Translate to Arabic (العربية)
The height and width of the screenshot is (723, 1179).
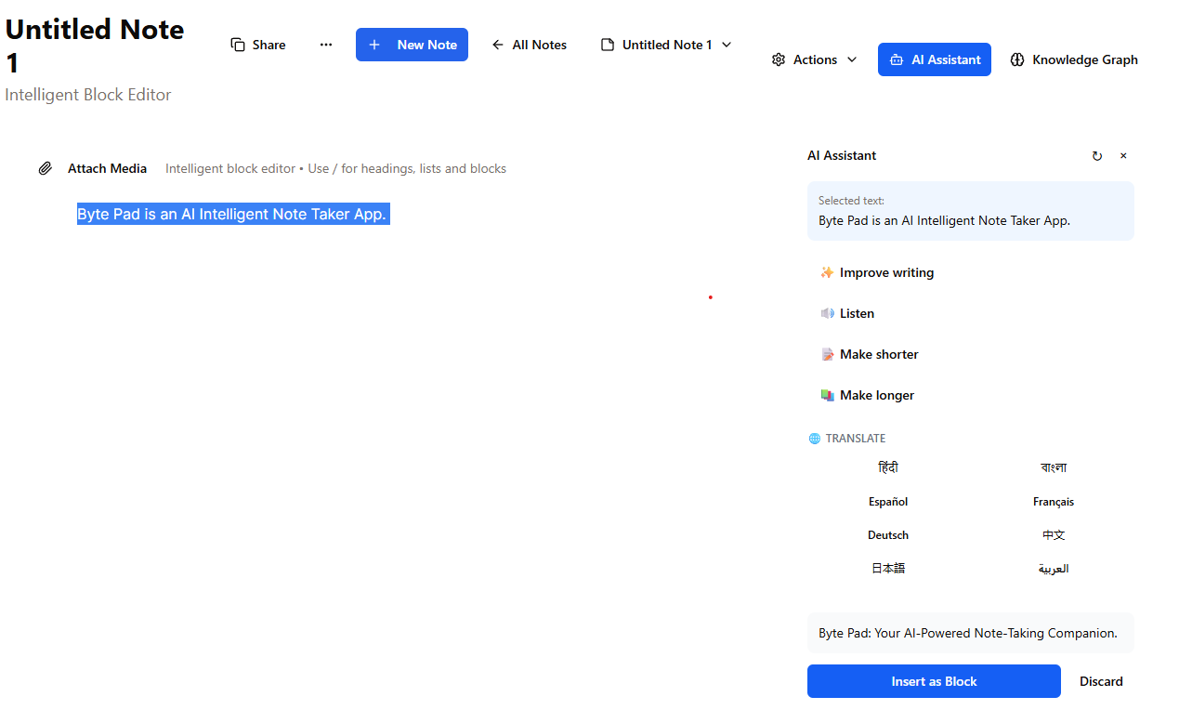click(x=1054, y=568)
